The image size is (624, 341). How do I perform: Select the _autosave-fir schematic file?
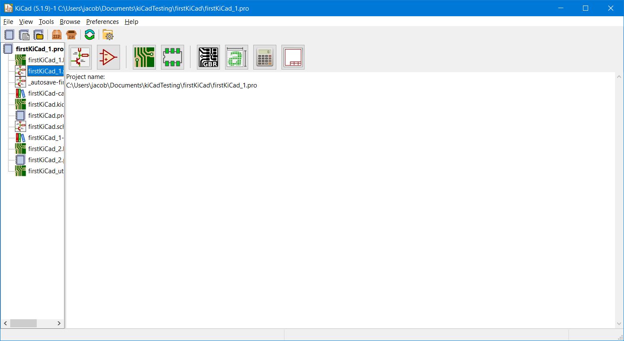(x=46, y=82)
